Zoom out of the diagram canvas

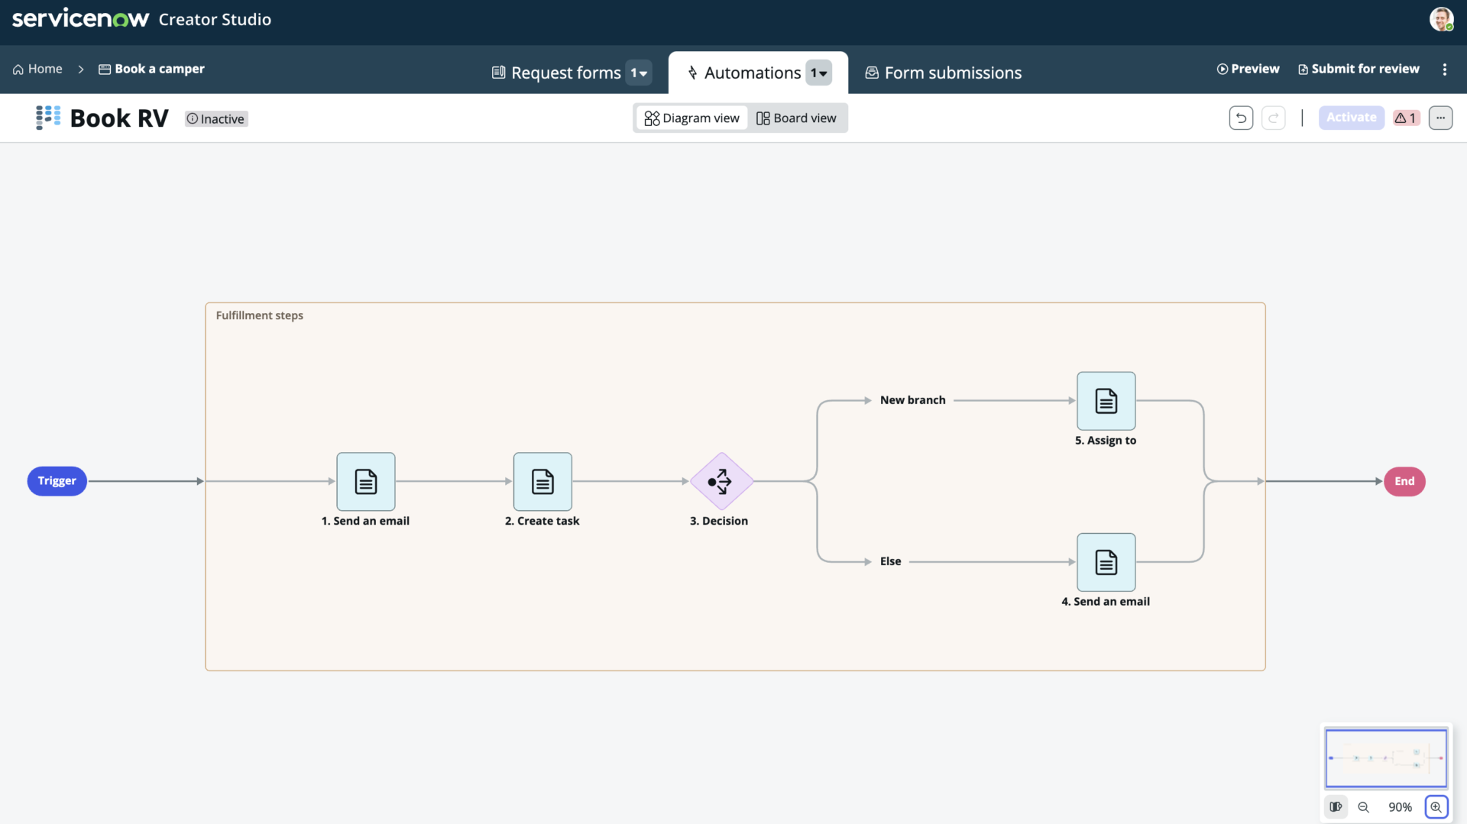pos(1364,806)
